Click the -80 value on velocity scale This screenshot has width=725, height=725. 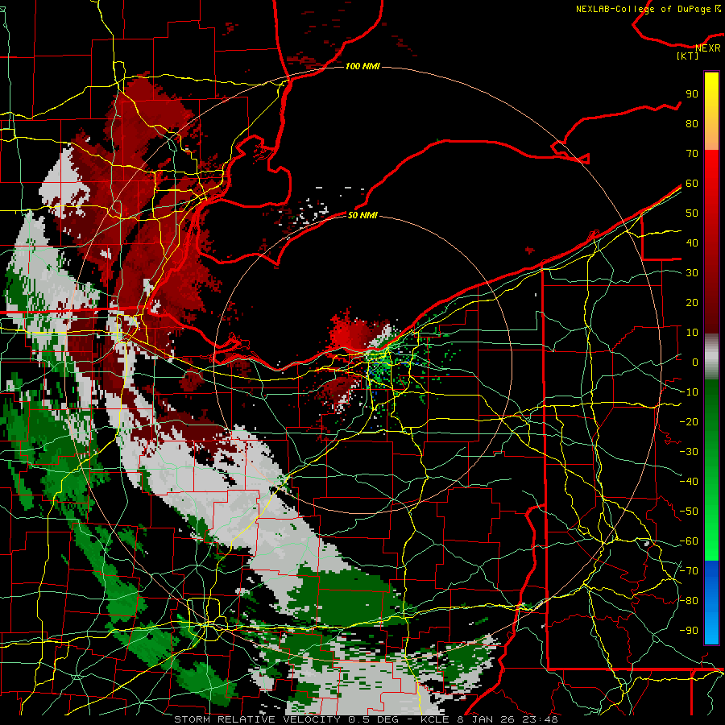click(x=689, y=601)
